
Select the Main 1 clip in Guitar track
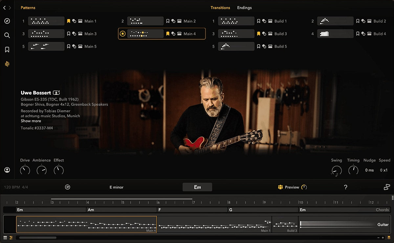[214, 224]
